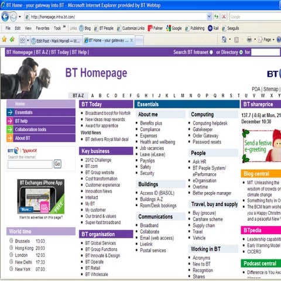
Task: Jump to letter M in A-Z index
Action: pyautogui.click(x=183, y=95)
